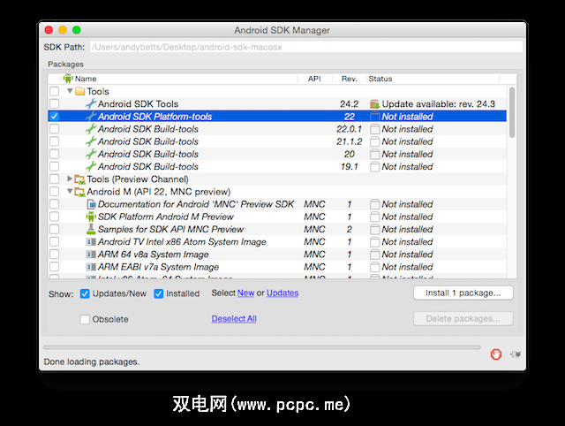Click wrench icon of Build-tools rev 20
The width and height of the screenshot is (565, 426).
pyautogui.click(x=91, y=154)
